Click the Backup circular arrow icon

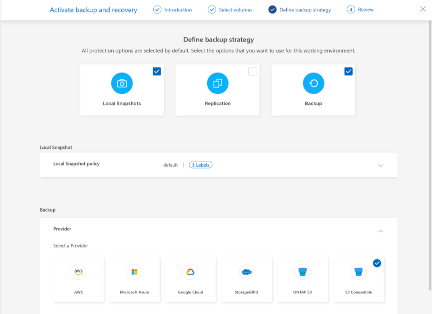pos(313,83)
